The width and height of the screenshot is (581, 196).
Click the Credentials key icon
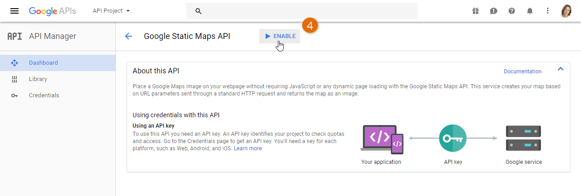click(x=14, y=96)
